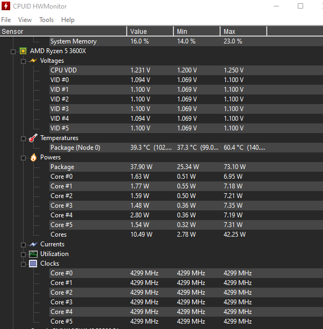Collapse the Powers tree section

pyautogui.click(x=23, y=158)
